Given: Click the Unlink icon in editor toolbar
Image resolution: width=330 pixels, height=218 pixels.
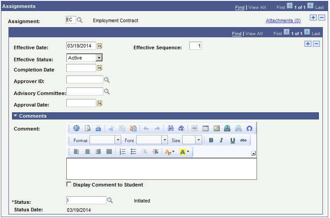Looking at the screenshot, I should point(238,128).
